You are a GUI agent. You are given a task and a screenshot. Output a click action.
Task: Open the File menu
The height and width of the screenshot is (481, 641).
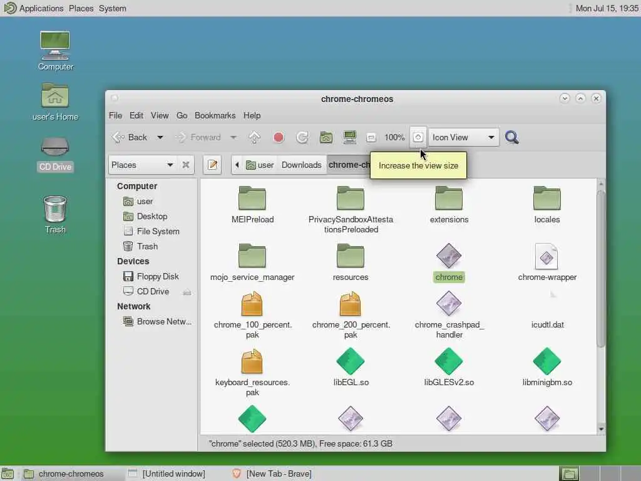click(115, 115)
